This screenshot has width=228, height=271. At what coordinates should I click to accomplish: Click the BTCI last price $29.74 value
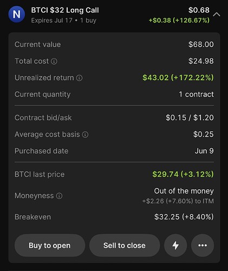pos(183,175)
